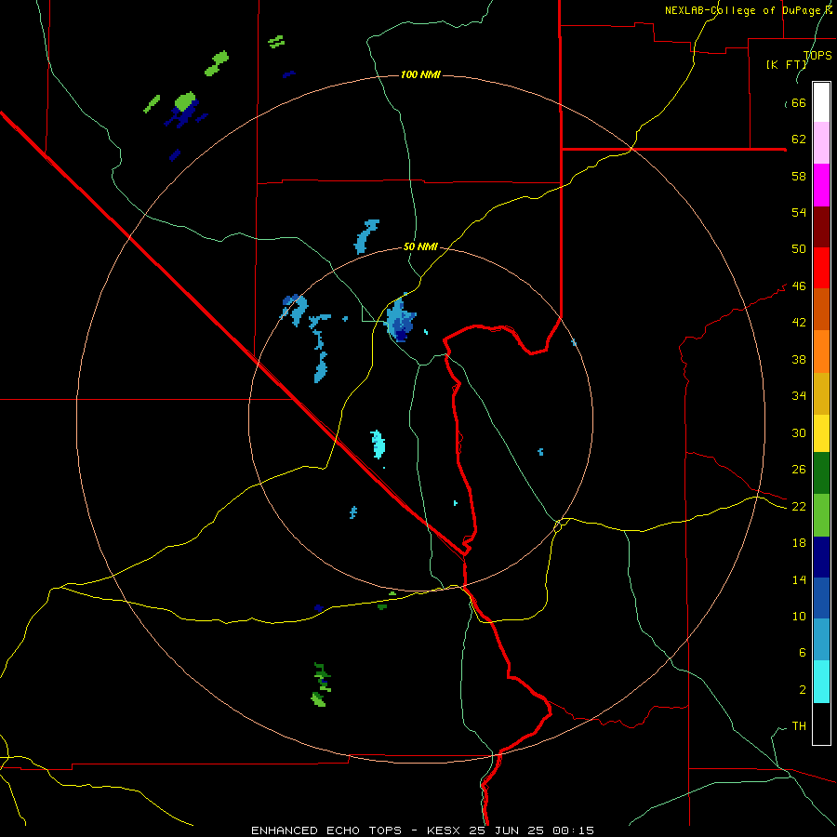Click the magenta swatch at 58
This screenshot has height=837, width=837.
point(821,185)
